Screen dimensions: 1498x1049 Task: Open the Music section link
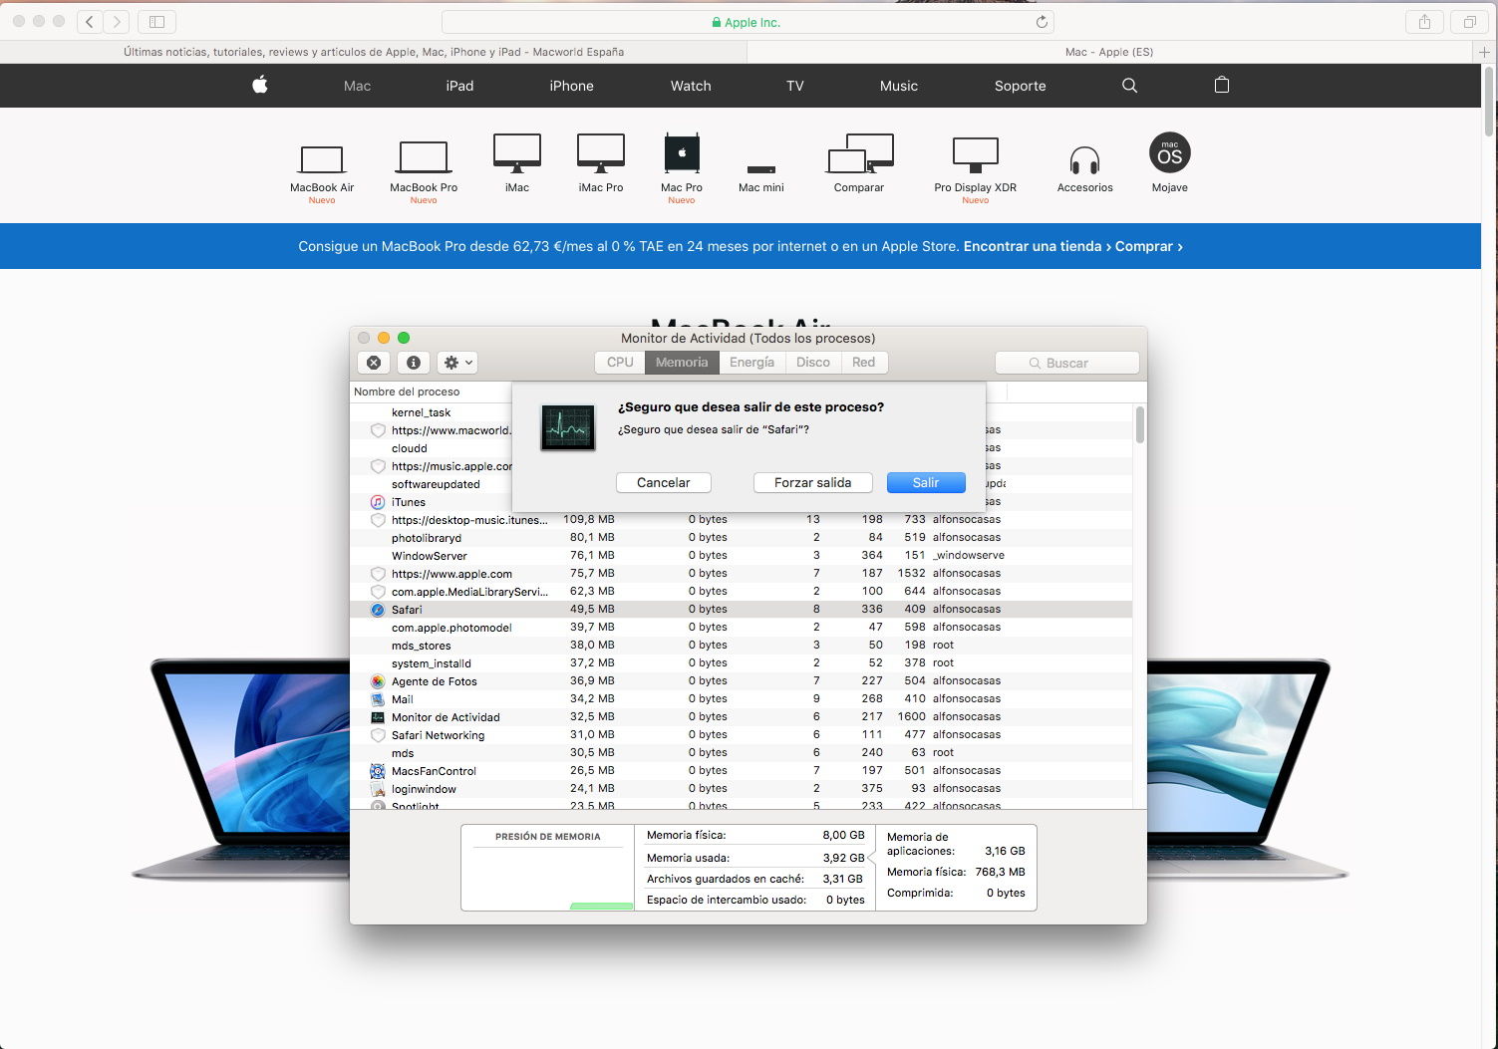click(899, 86)
